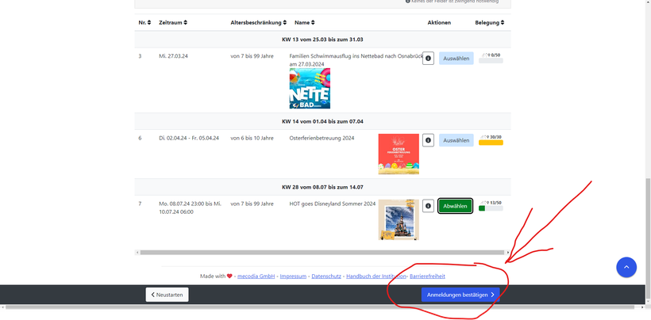Click the scroll-to-top blue arrow button
Screen dimensions: 651x320
click(626, 267)
